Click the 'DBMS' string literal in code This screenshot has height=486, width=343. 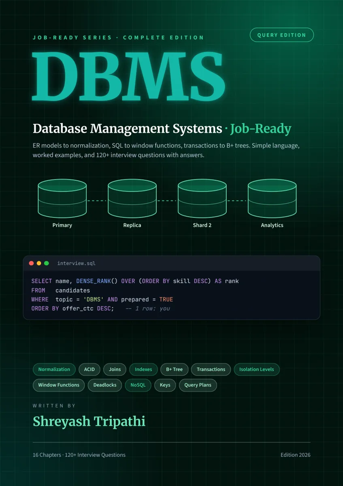[x=93, y=299]
